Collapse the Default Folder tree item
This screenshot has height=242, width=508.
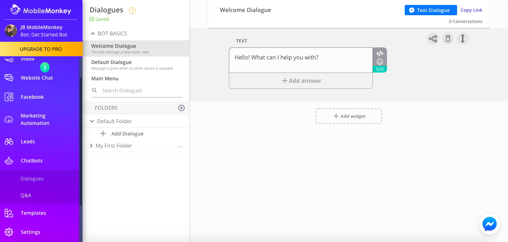pyautogui.click(x=92, y=121)
